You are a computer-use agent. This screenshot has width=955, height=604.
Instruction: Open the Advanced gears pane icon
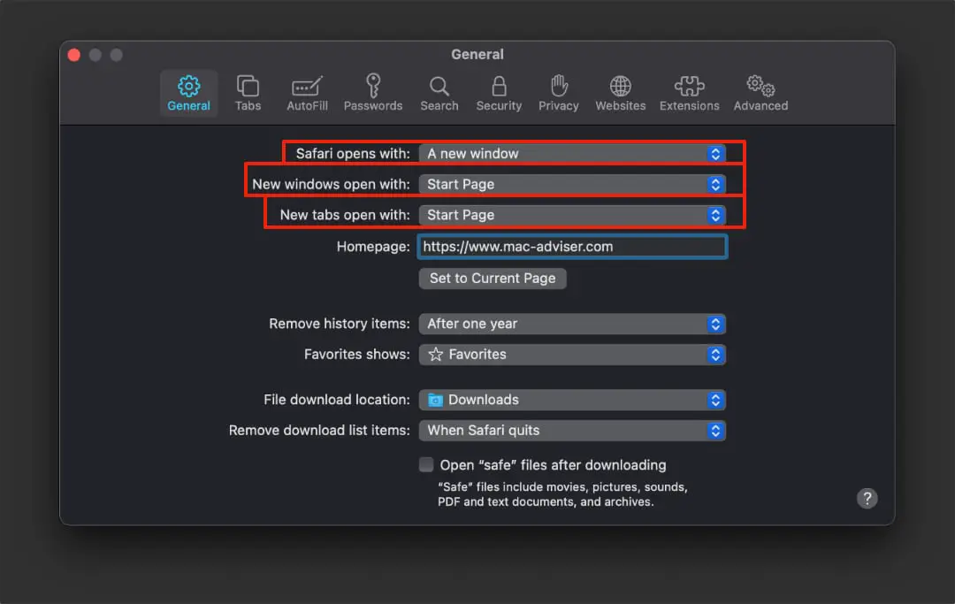click(760, 86)
